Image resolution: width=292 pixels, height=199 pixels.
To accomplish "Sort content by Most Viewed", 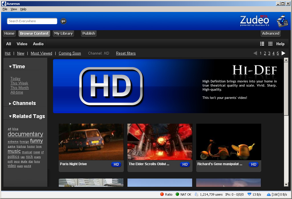I will click(x=42, y=53).
